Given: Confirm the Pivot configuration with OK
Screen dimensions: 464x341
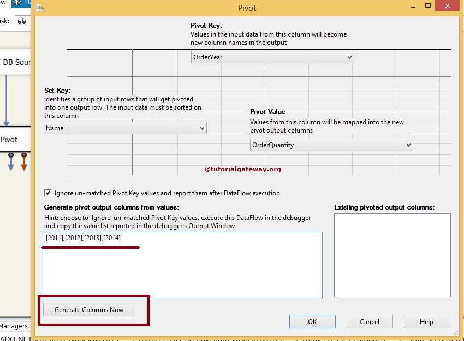Looking at the screenshot, I should click(312, 321).
